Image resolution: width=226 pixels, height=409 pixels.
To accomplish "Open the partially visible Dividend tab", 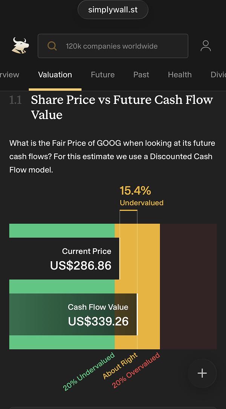I will (x=218, y=74).
